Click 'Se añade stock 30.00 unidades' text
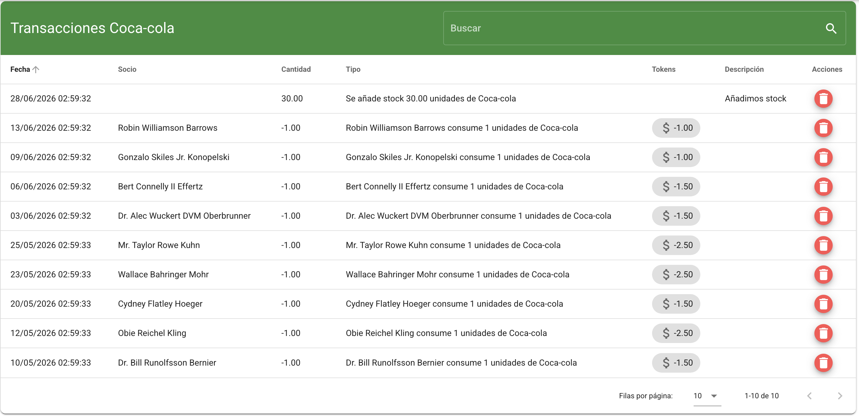The image size is (859, 416). [430, 99]
